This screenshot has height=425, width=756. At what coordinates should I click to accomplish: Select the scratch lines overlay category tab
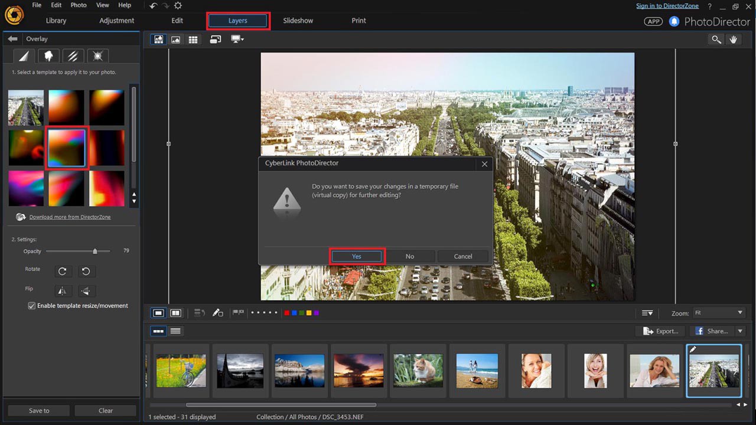point(73,56)
